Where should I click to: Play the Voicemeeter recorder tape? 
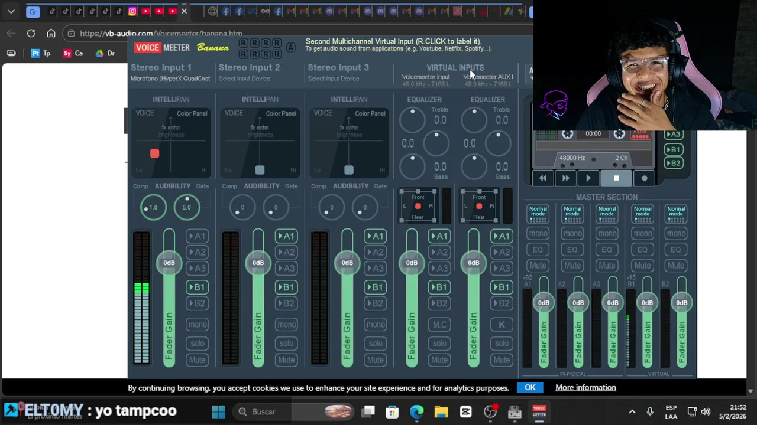pos(588,178)
